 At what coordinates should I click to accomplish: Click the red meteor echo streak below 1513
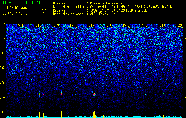point(61,94)
